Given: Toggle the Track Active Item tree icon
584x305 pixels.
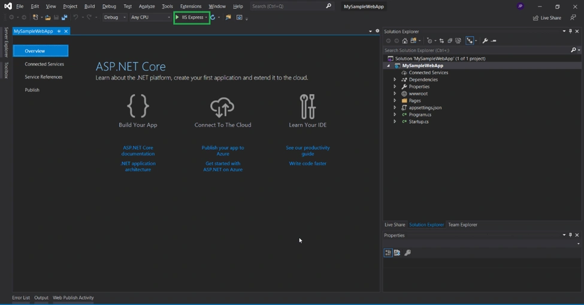Looking at the screenshot, I should pyautogui.click(x=469, y=41).
